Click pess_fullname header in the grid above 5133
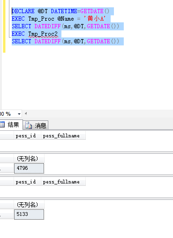Screen dimensions: 173x238 pos(63,182)
